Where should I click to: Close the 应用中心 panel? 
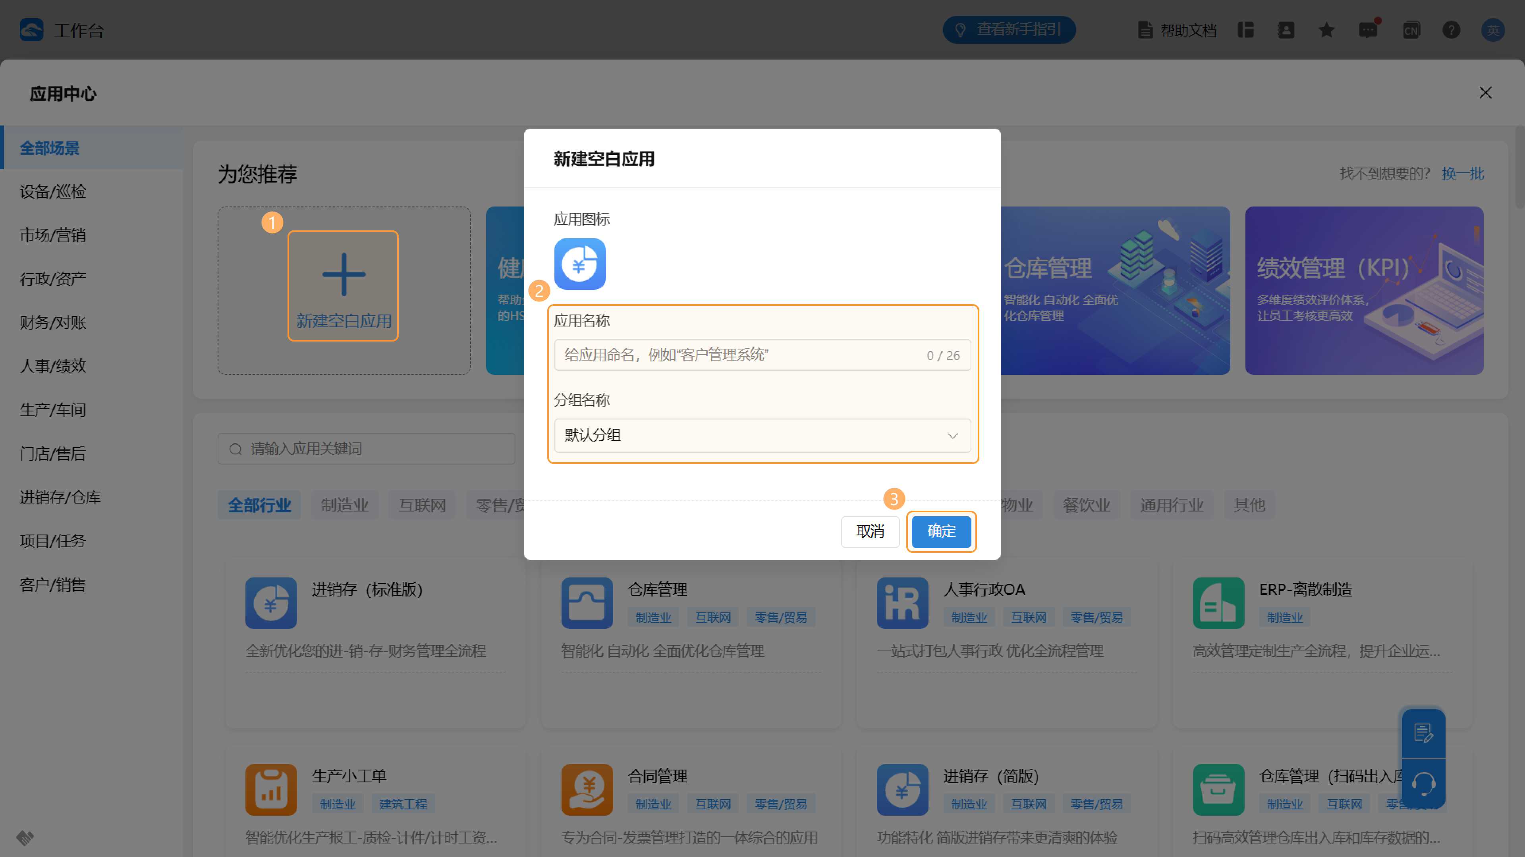1485,93
